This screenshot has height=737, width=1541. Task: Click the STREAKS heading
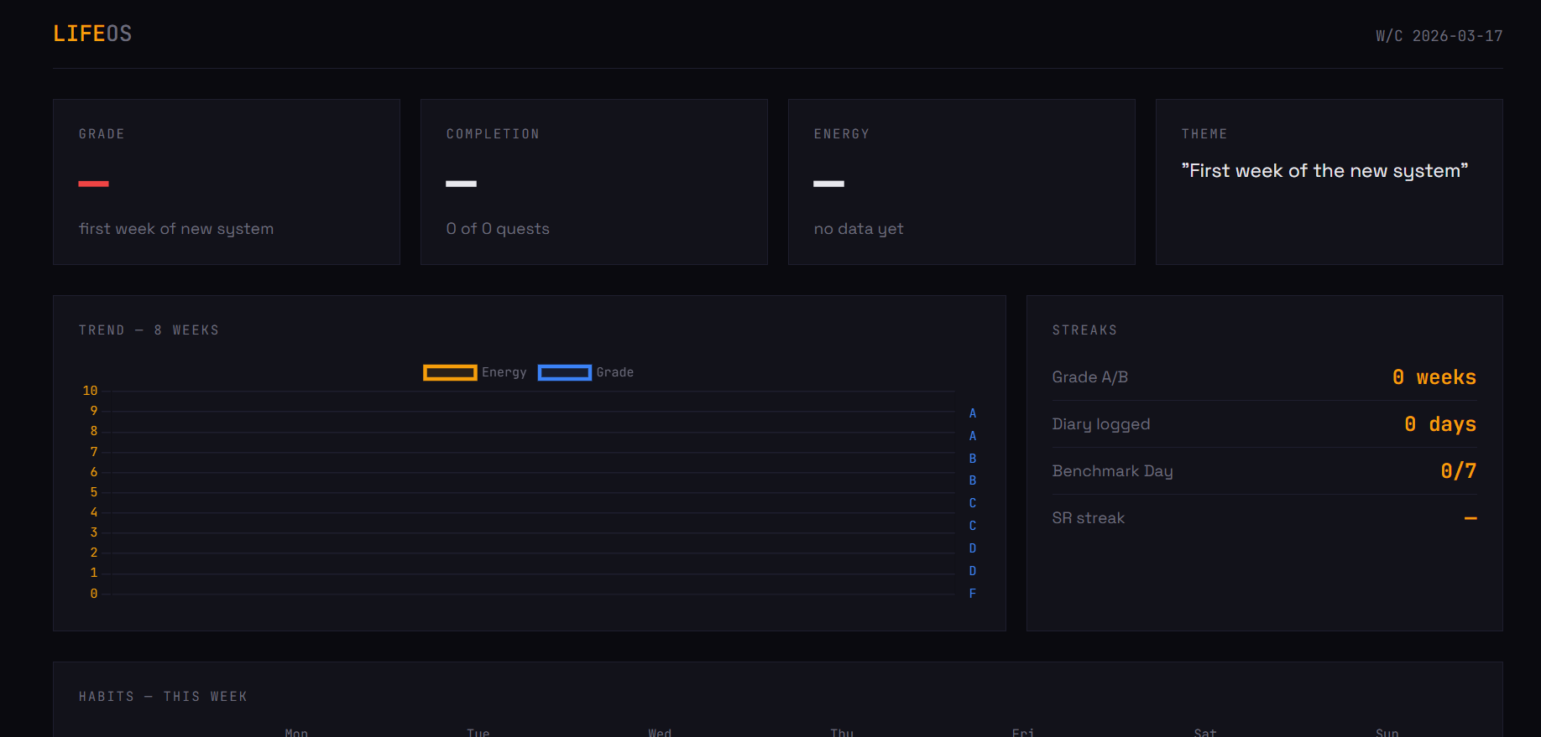pyautogui.click(x=1084, y=330)
